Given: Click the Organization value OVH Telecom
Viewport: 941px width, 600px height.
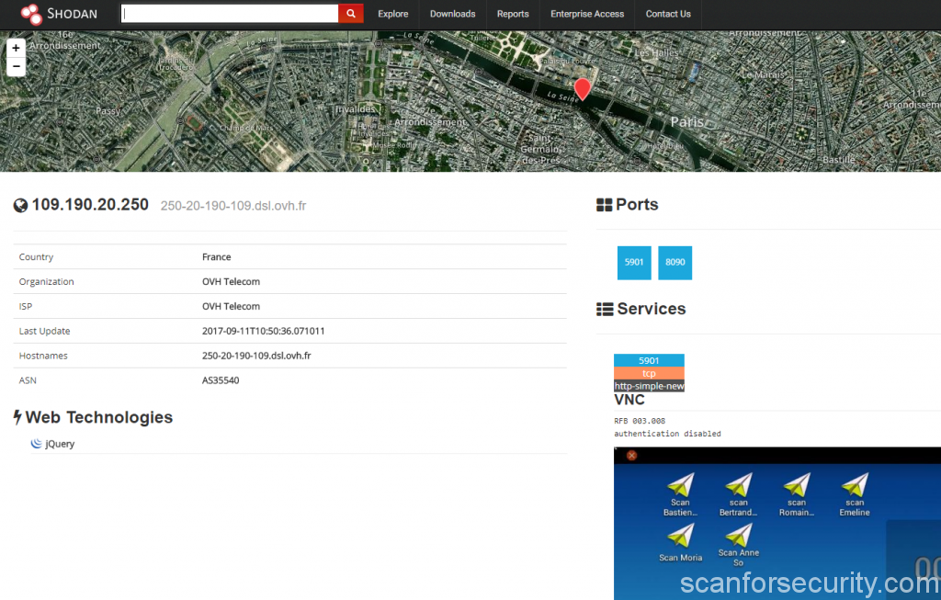Looking at the screenshot, I should pyautogui.click(x=231, y=281).
